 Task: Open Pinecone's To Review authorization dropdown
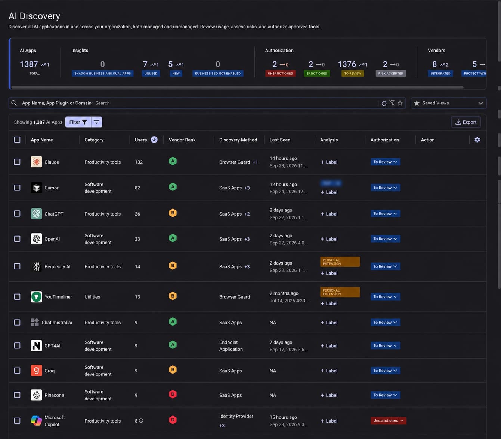coord(385,395)
